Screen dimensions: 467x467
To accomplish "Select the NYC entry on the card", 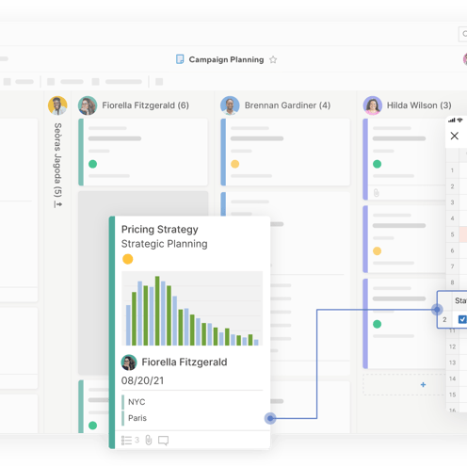I will pyautogui.click(x=137, y=402).
